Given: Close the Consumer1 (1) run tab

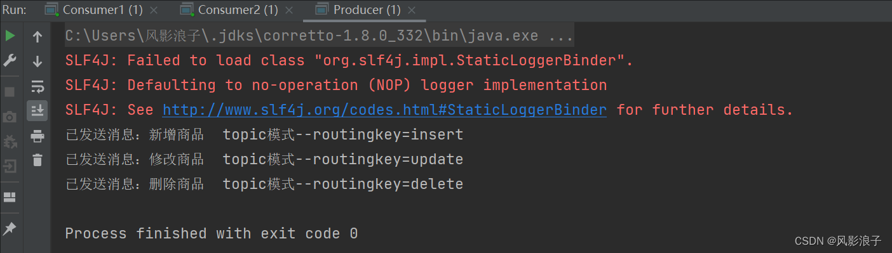Looking at the screenshot, I should coord(154,10).
